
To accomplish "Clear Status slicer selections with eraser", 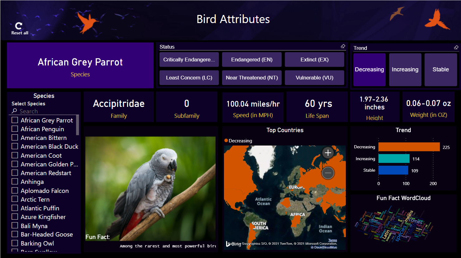I will pos(343,46).
